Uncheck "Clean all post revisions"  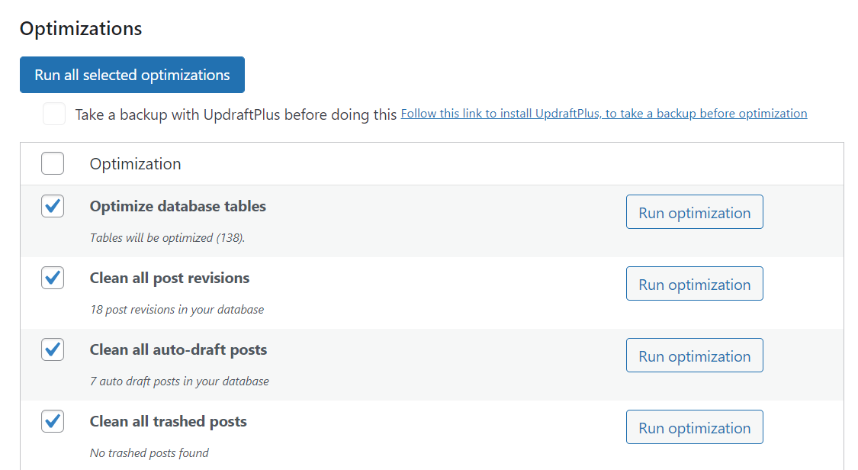52,278
